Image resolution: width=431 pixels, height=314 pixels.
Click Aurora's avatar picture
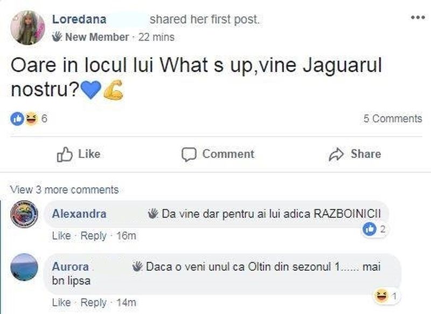(x=25, y=268)
